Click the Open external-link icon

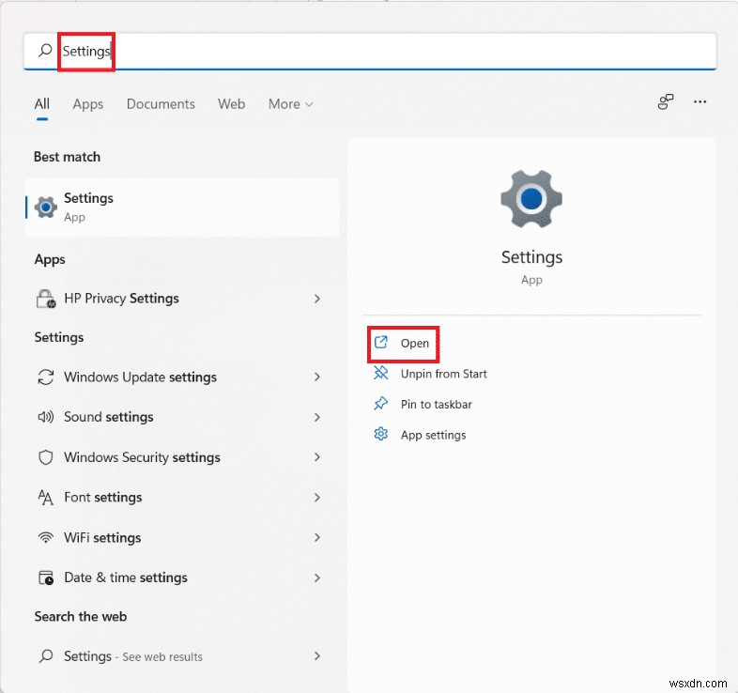[381, 342]
